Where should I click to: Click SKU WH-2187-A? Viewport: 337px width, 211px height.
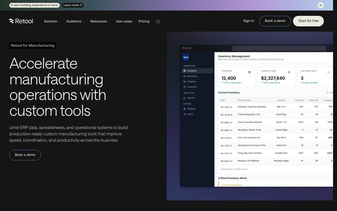coord(226,107)
